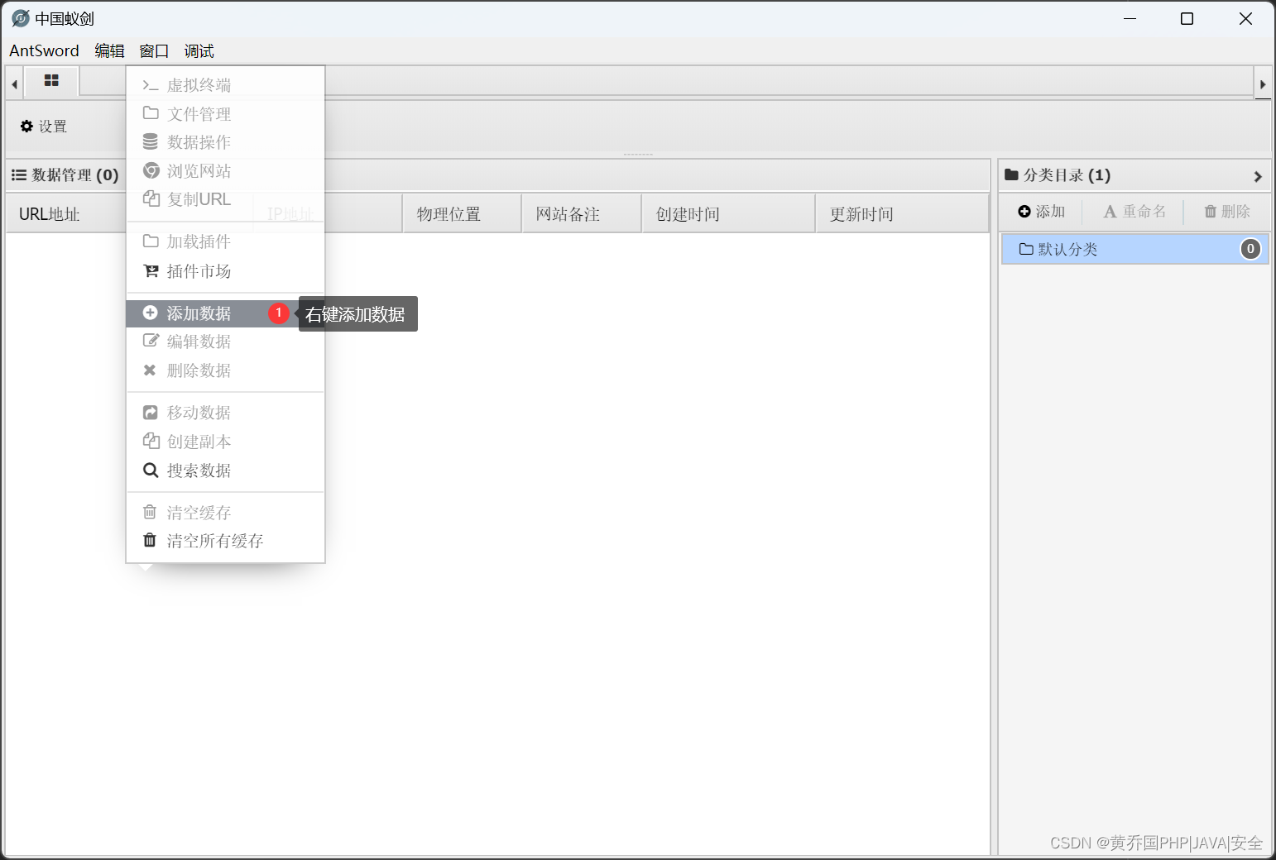
Task: Click the 数据管理 list icon
Action: coord(18,175)
